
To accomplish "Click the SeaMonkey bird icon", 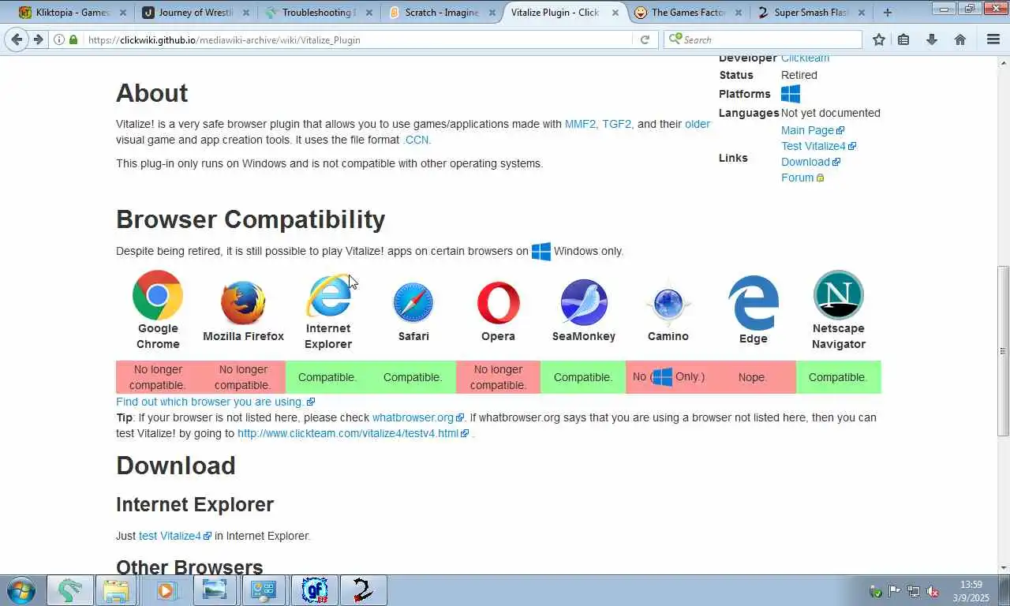I will [584, 303].
